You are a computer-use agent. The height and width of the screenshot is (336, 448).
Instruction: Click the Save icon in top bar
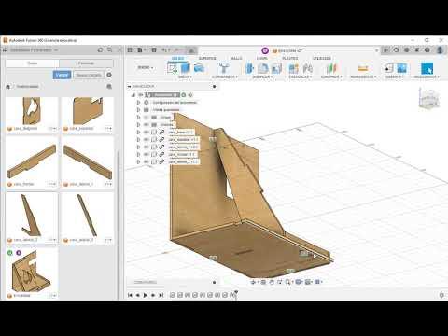tap(154, 50)
